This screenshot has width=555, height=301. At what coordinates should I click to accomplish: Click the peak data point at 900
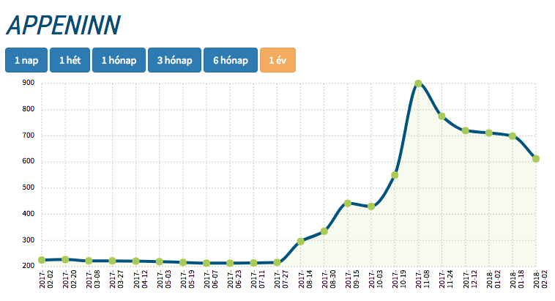pyautogui.click(x=418, y=83)
